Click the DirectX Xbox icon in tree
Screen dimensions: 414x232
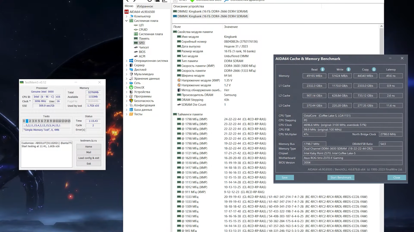(x=131, y=87)
